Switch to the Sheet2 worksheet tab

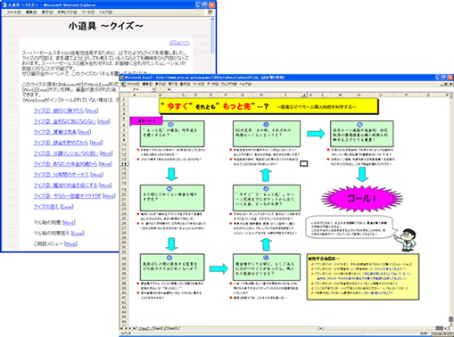click(158, 328)
